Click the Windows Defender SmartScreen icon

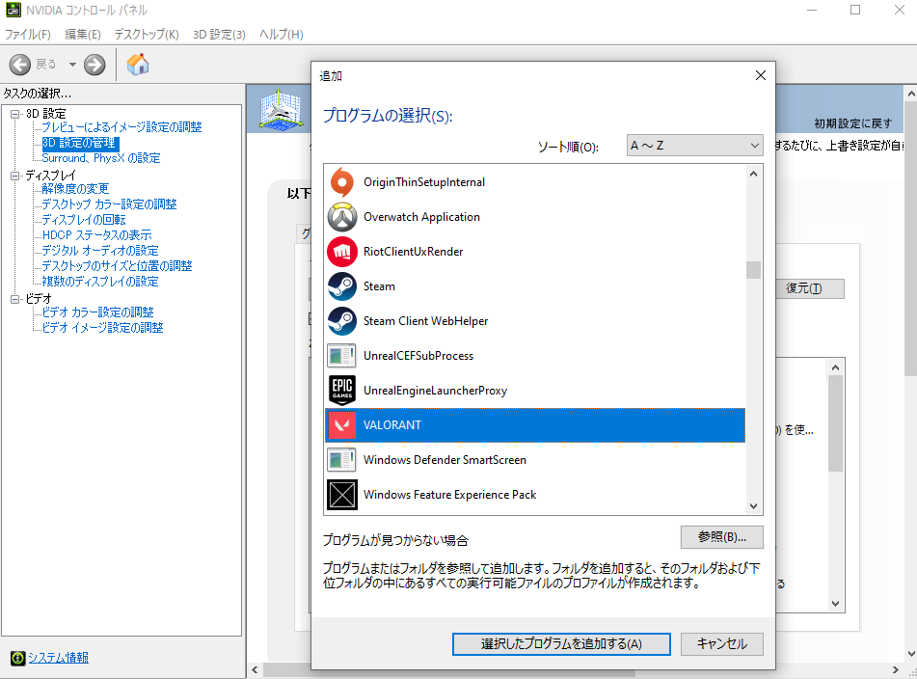pyautogui.click(x=341, y=460)
